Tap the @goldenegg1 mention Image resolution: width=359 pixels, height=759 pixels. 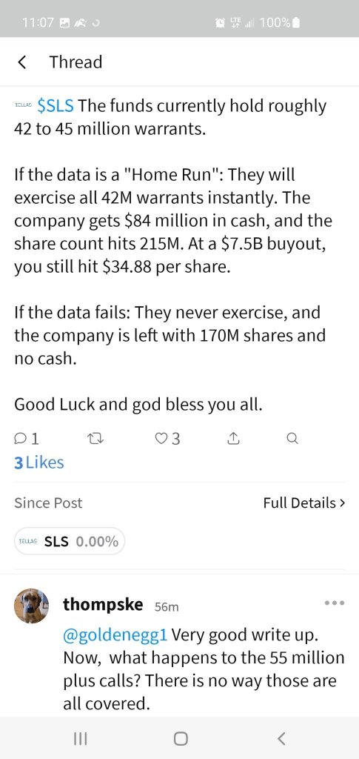coord(115,634)
